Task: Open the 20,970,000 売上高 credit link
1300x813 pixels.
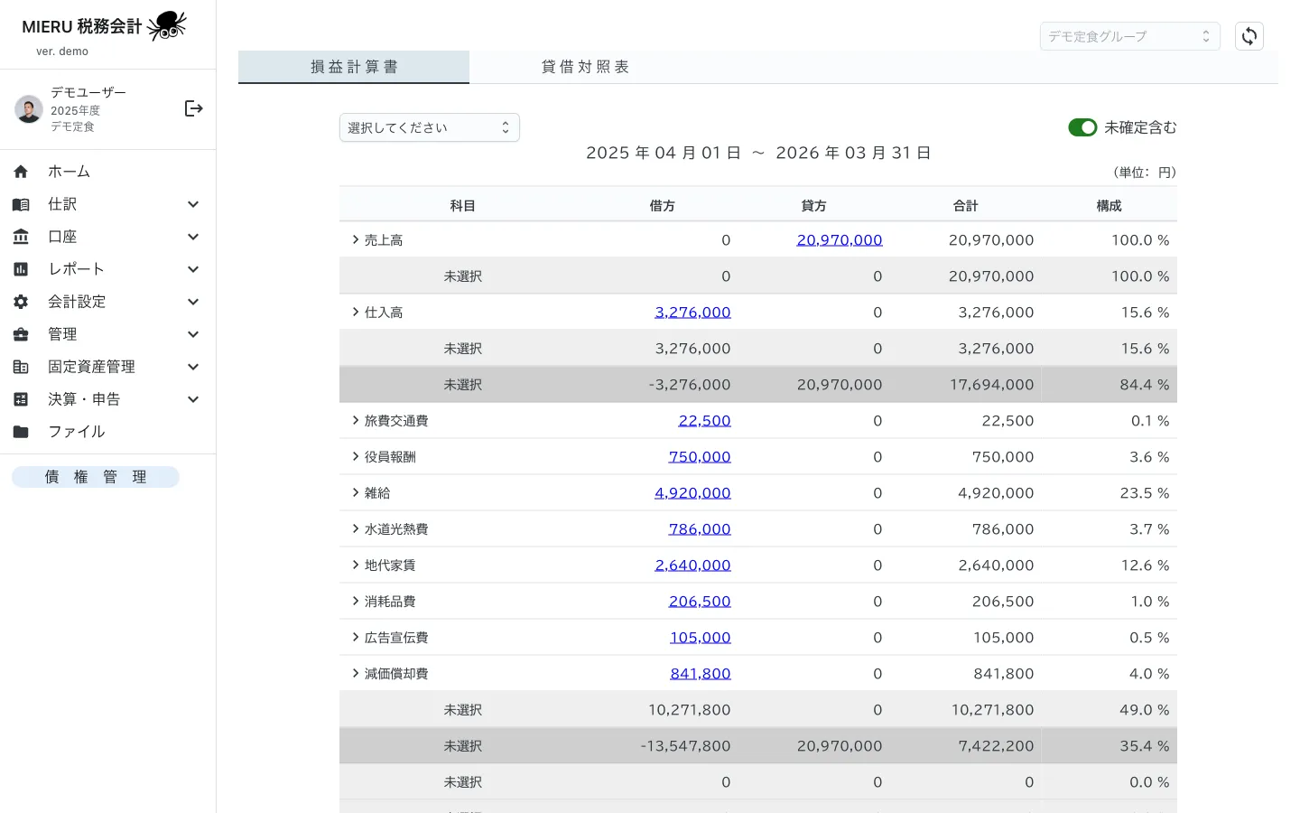Action: tap(840, 239)
